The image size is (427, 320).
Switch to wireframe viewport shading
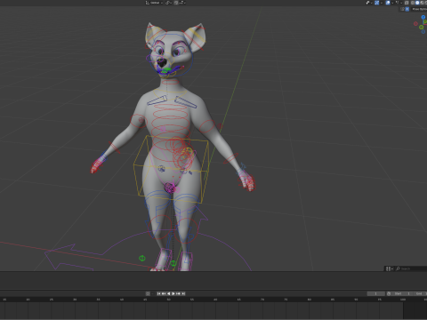[x=413, y=3]
